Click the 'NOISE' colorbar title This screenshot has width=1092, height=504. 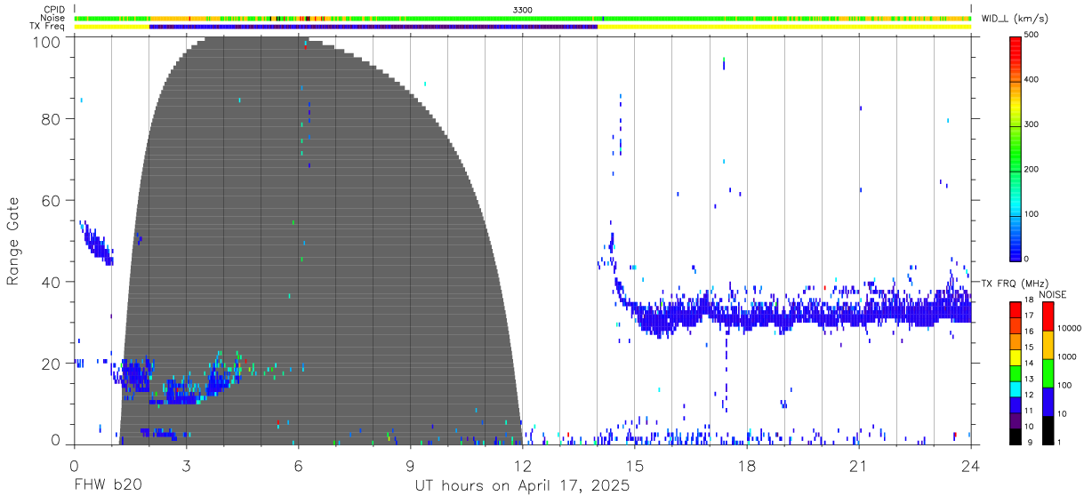(1053, 294)
